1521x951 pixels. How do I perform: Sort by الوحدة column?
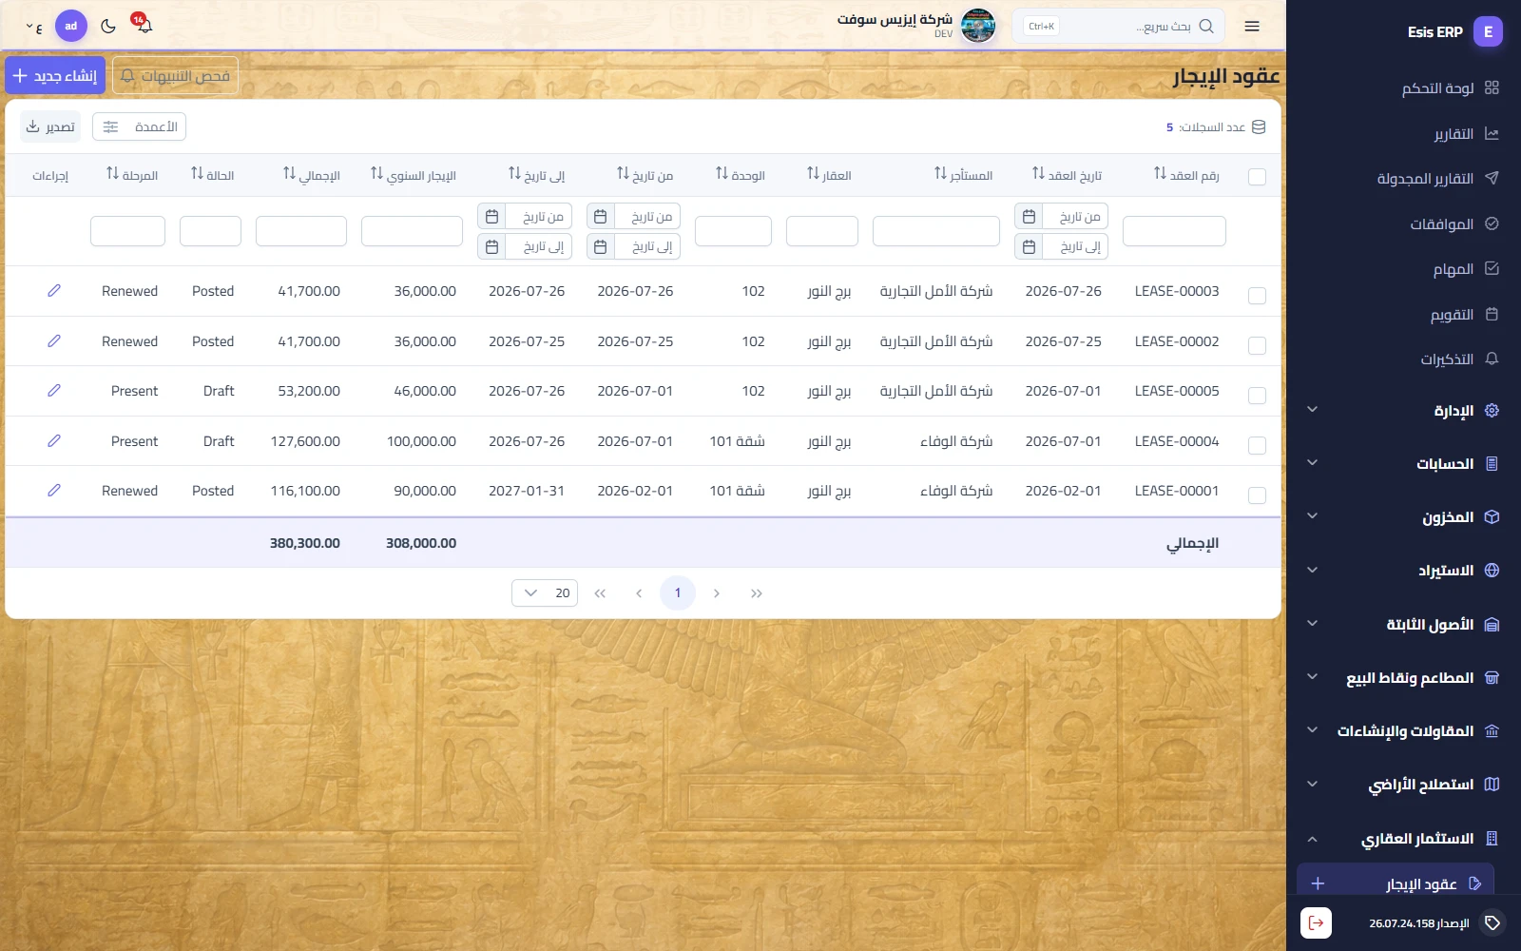click(722, 174)
